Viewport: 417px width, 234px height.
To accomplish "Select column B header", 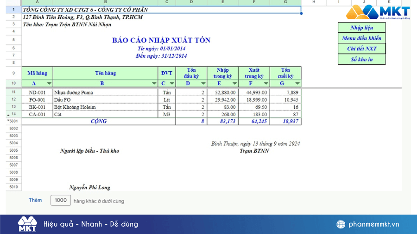I will tap(105, 2).
